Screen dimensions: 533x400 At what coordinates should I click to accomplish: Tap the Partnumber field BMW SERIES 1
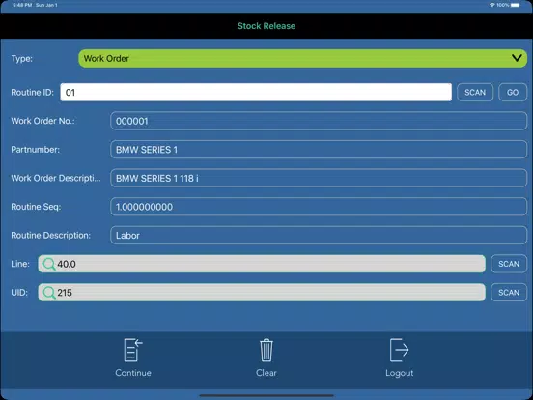click(x=319, y=150)
